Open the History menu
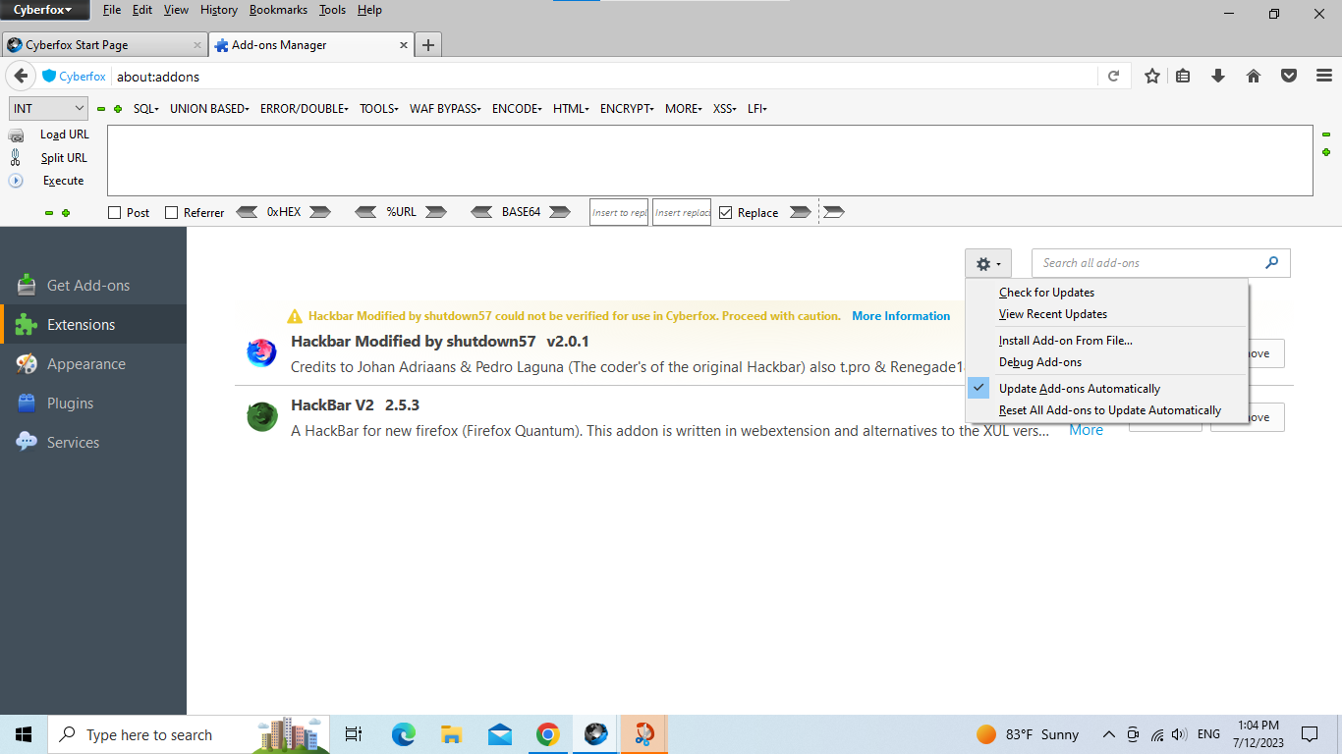The width and height of the screenshot is (1342, 754). [218, 10]
